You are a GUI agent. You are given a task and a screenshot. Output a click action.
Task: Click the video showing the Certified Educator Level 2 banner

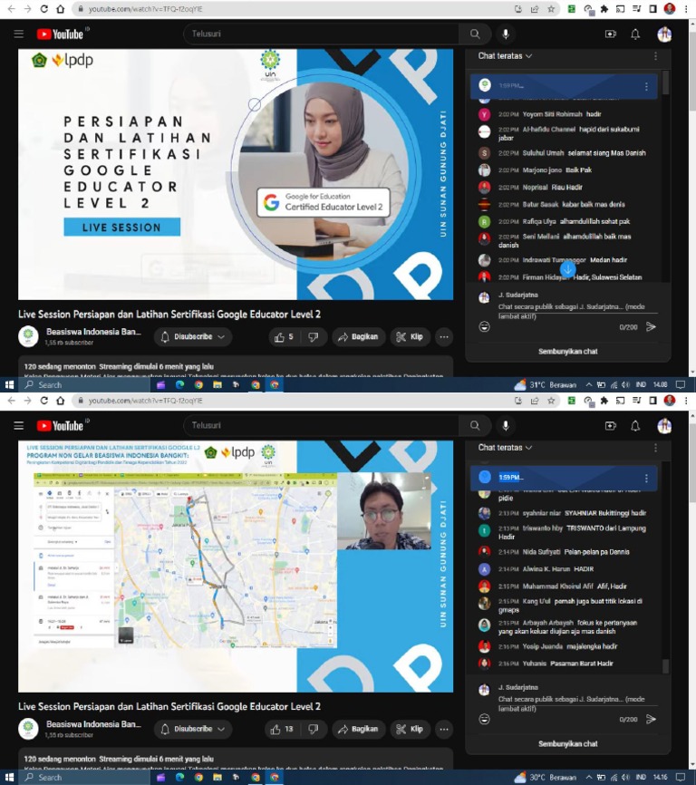pos(236,174)
